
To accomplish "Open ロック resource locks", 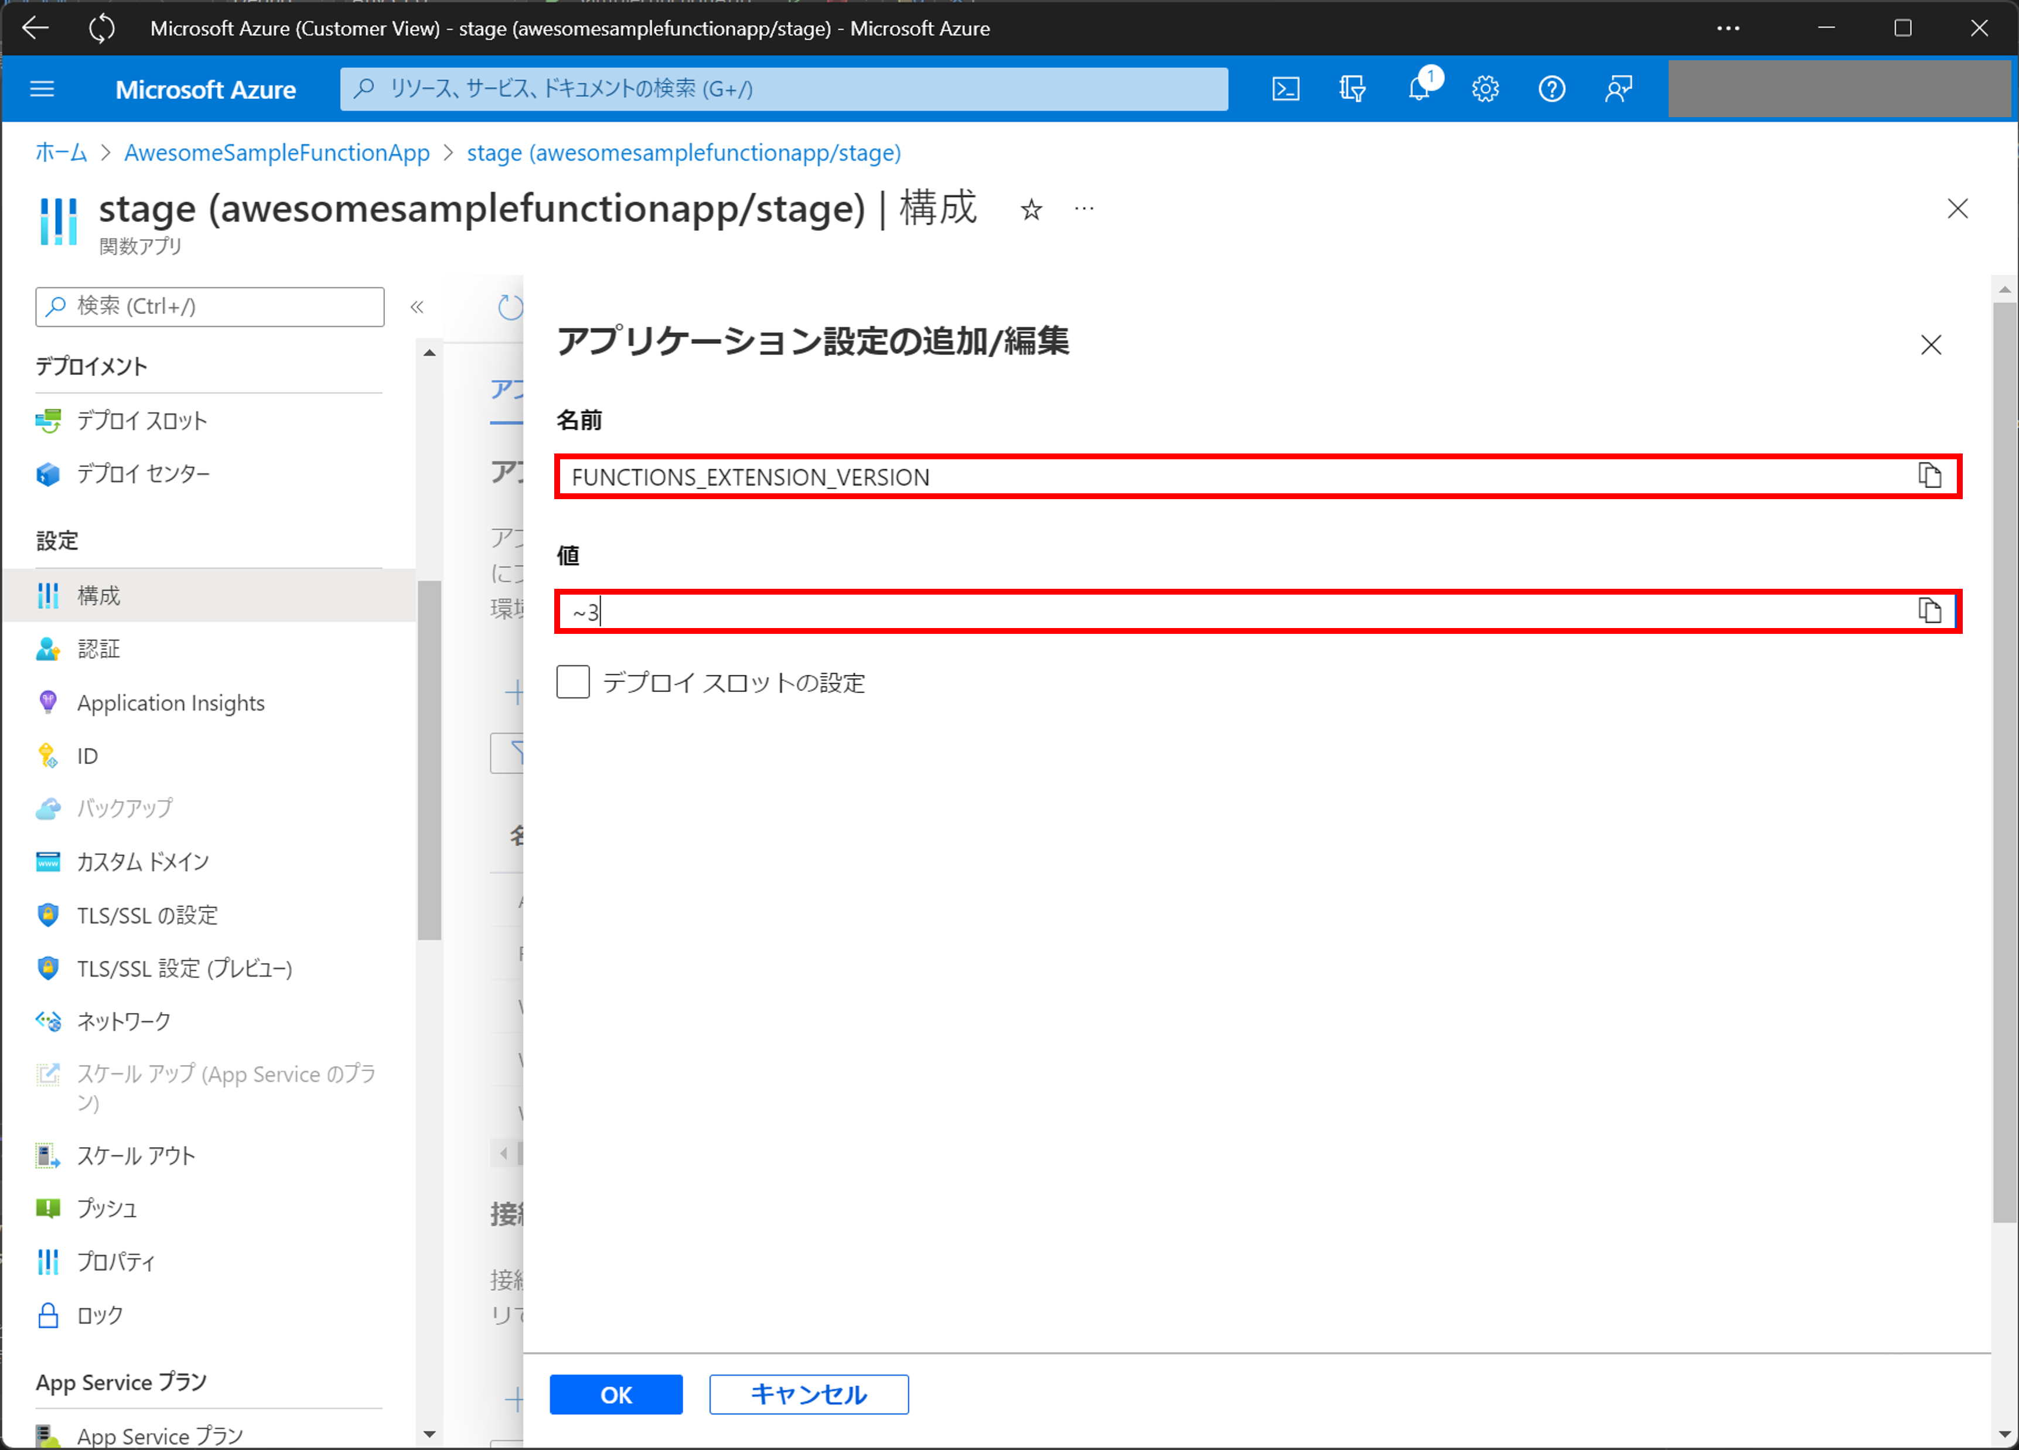I will point(99,1315).
